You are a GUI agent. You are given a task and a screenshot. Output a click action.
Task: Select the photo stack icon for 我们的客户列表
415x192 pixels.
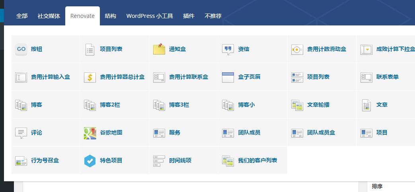228,161
